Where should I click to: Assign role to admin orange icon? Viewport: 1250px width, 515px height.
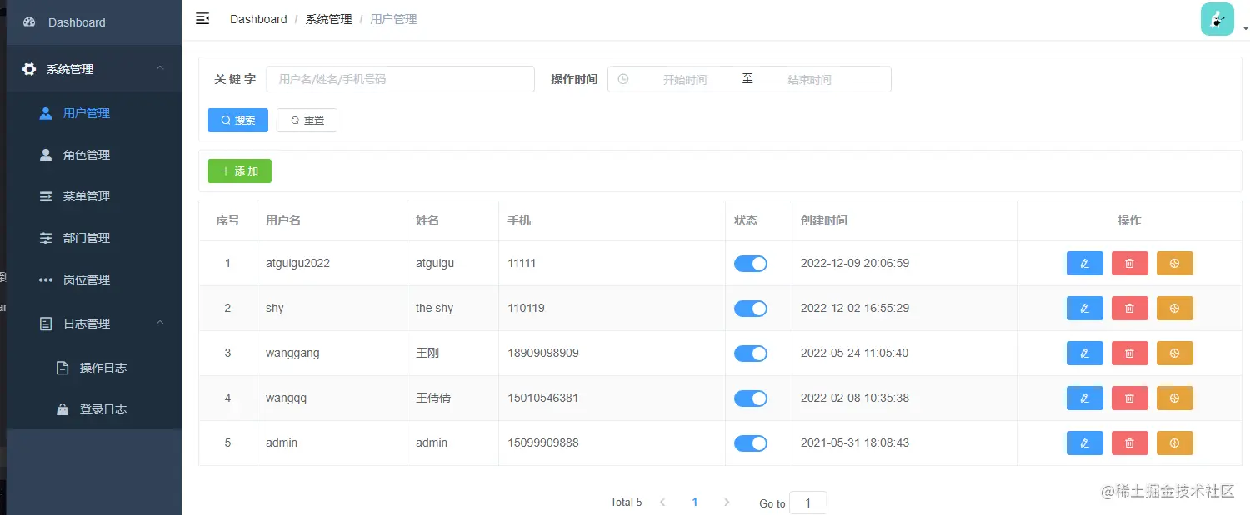pos(1174,443)
